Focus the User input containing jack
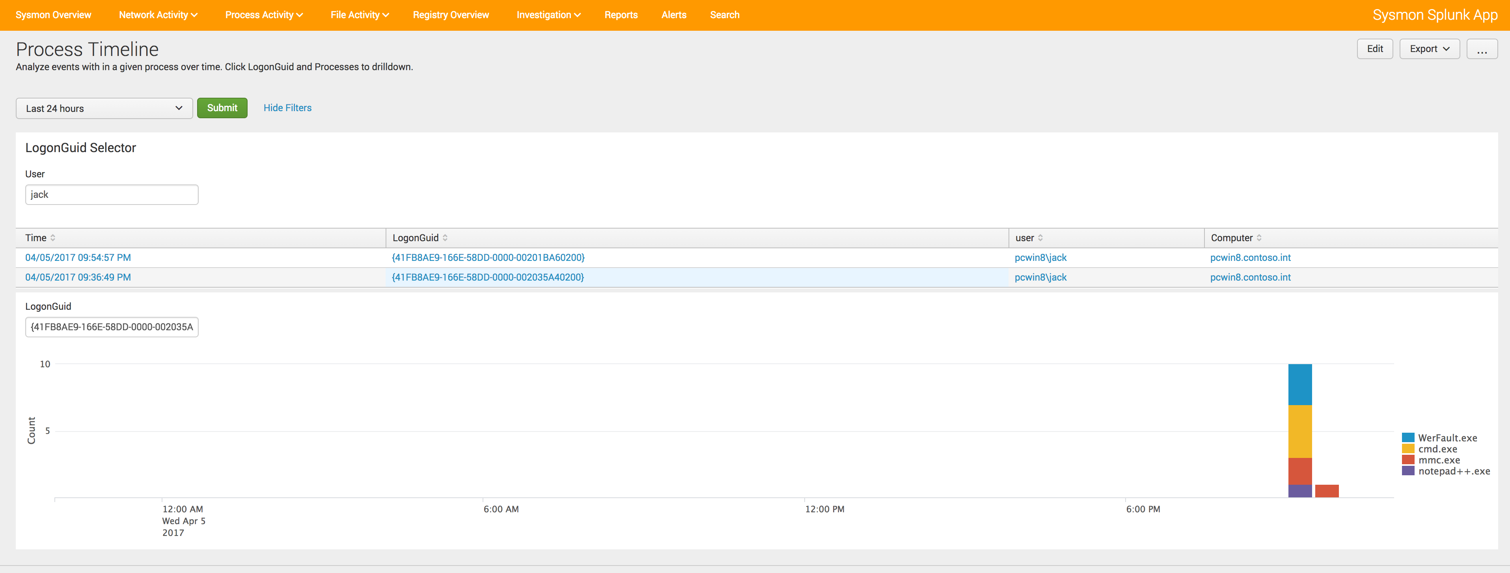 click(x=111, y=195)
